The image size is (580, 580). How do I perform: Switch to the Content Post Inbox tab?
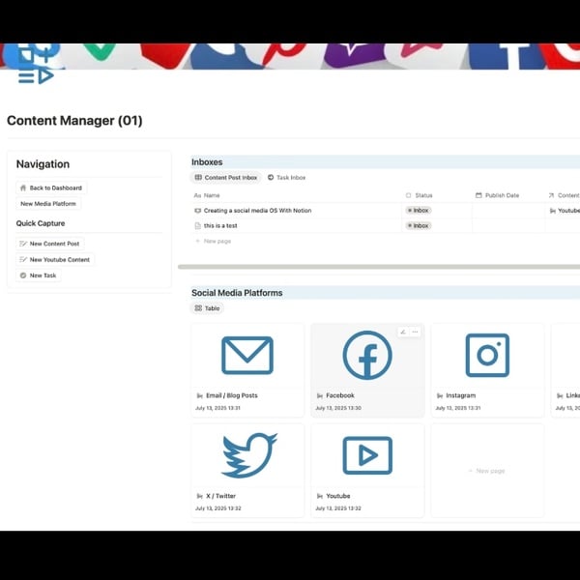pyautogui.click(x=226, y=178)
